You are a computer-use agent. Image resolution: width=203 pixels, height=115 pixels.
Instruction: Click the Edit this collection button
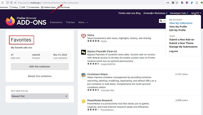coord(40,67)
